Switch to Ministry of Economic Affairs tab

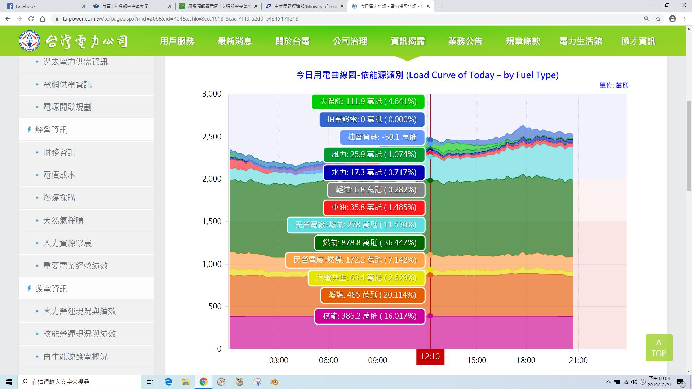coord(305,6)
